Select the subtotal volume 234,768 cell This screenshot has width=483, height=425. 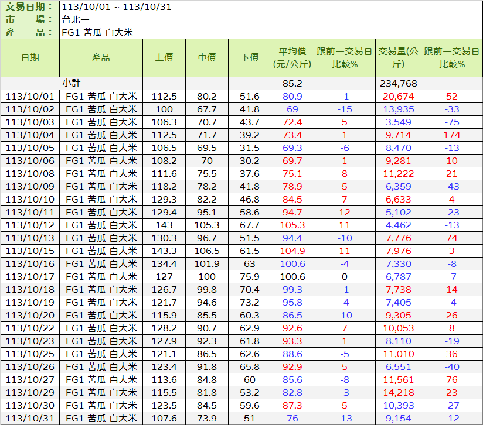398,83
